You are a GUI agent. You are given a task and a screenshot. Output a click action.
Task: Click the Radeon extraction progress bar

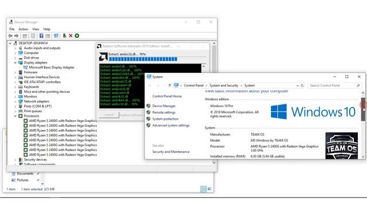tap(157, 60)
